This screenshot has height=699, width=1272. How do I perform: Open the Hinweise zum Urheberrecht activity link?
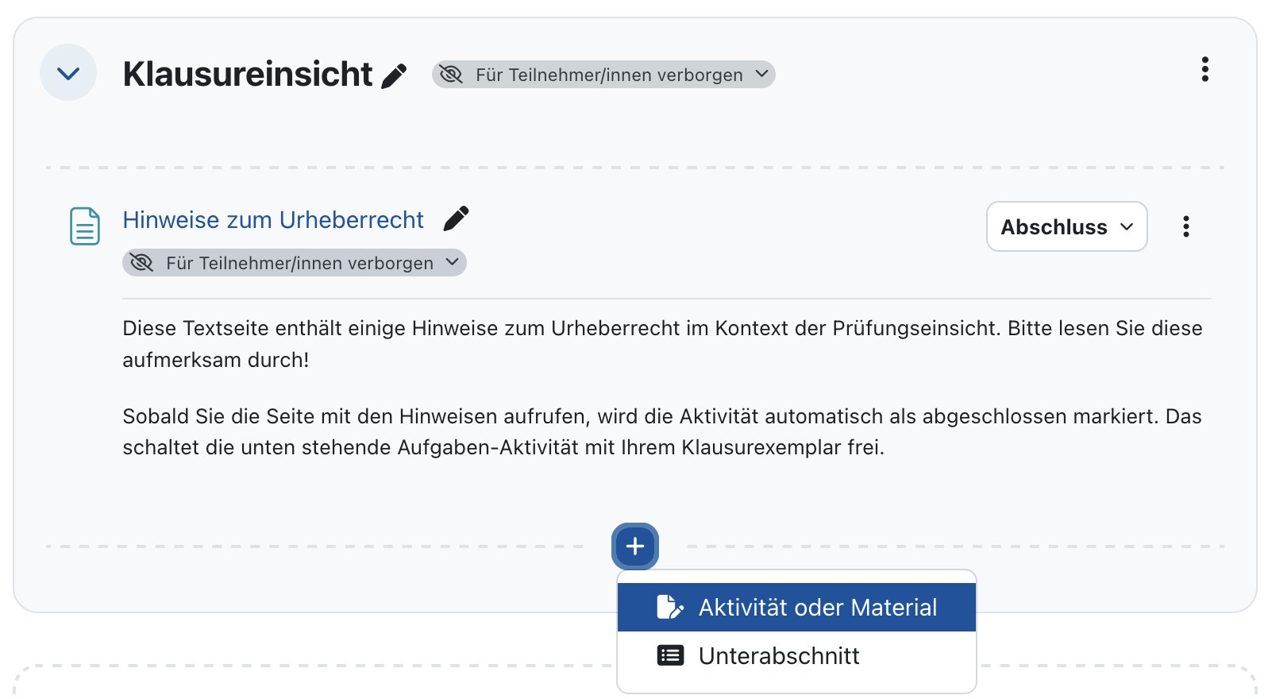coord(272,219)
